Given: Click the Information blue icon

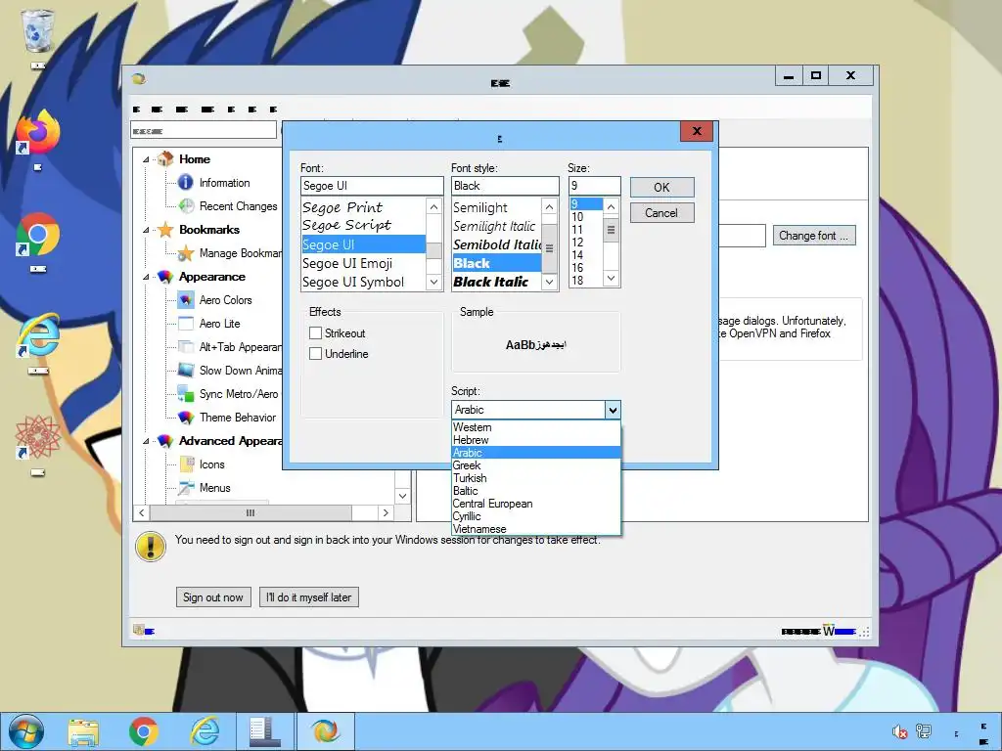Looking at the screenshot, I should click(185, 183).
